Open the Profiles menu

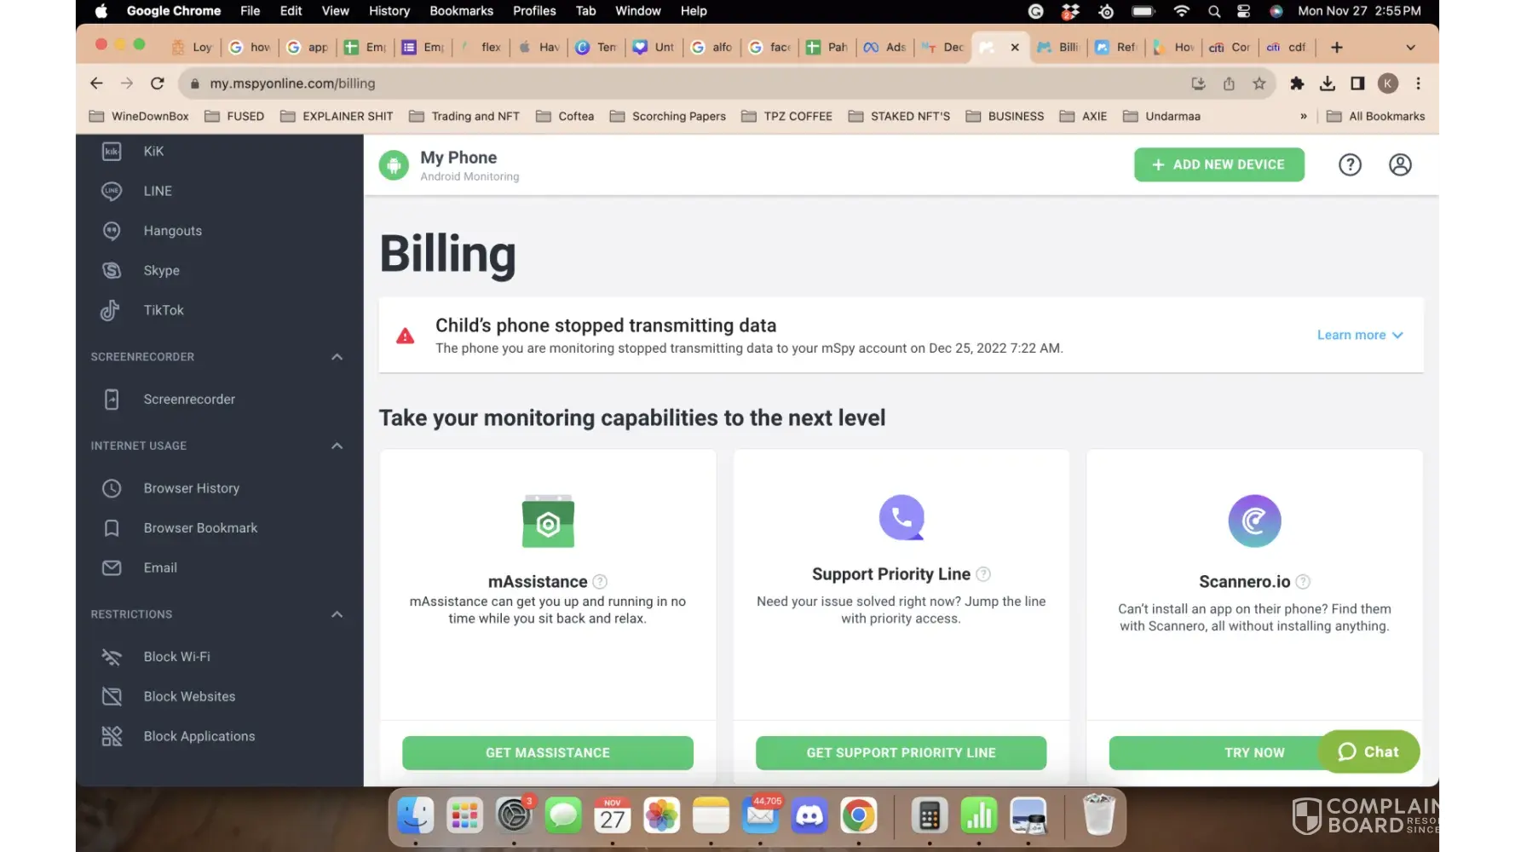[x=534, y=11]
